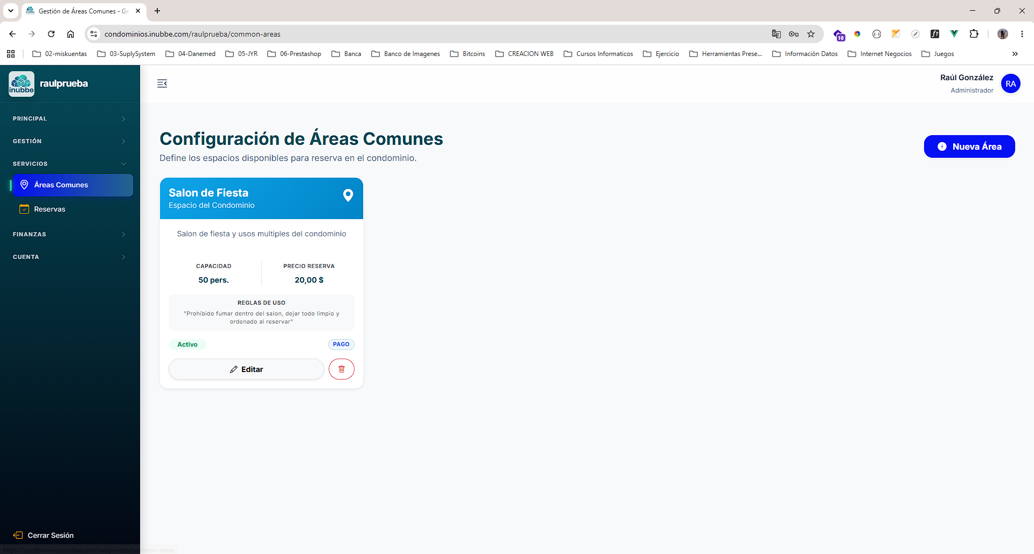Click the 20,00 $ reservation price

[309, 280]
